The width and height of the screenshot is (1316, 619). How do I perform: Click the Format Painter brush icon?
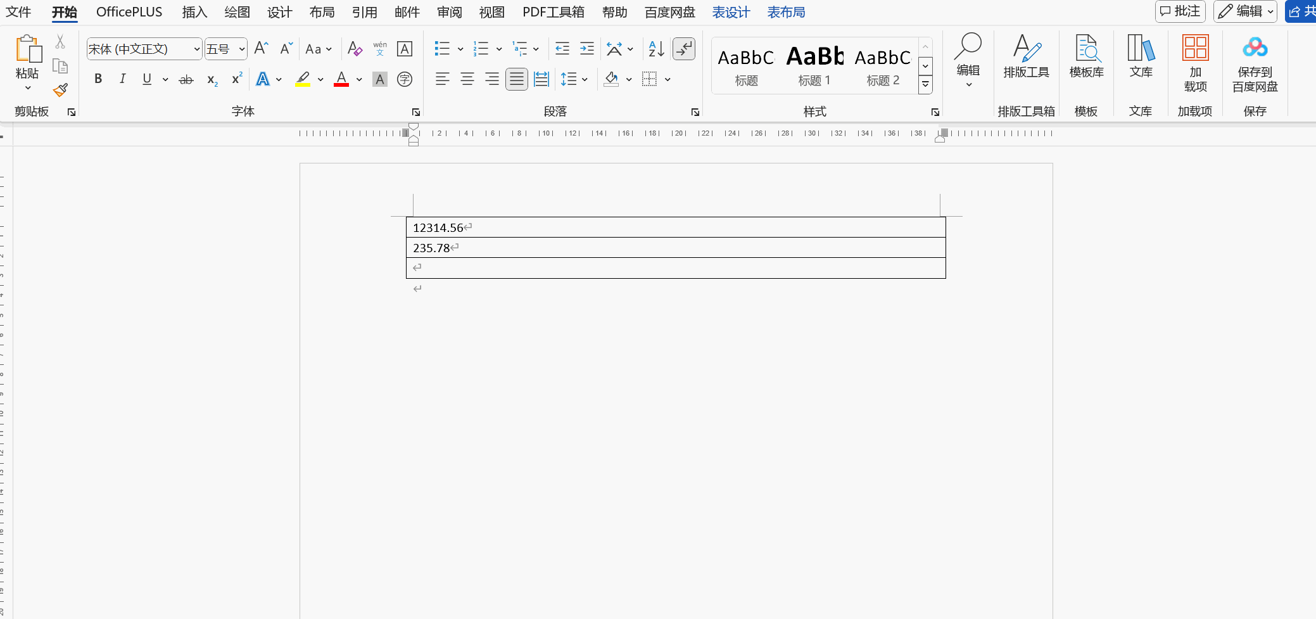pyautogui.click(x=60, y=91)
